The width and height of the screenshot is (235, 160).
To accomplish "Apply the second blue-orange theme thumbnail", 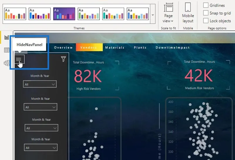I will pos(40,14).
